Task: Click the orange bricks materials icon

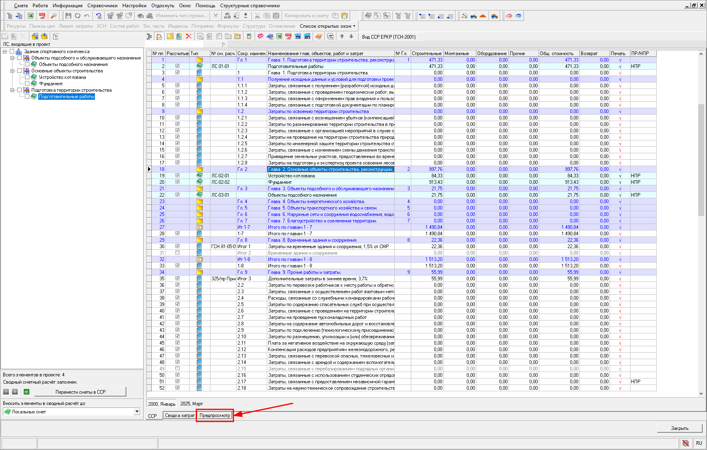Action: click(x=483, y=16)
